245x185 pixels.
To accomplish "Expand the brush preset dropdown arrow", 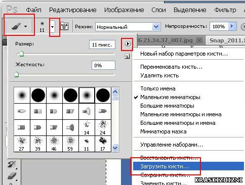I will click(x=53, y=27).
